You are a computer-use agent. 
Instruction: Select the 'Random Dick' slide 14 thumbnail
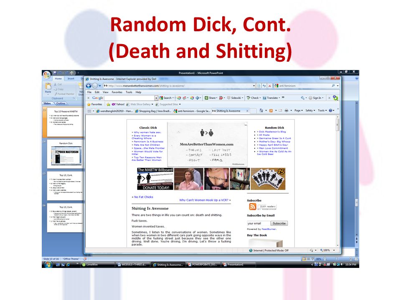(65, 154)
